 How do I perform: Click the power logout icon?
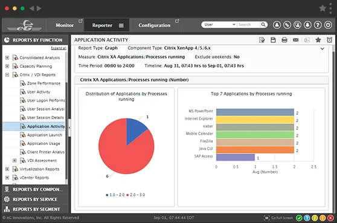[328, 25]
